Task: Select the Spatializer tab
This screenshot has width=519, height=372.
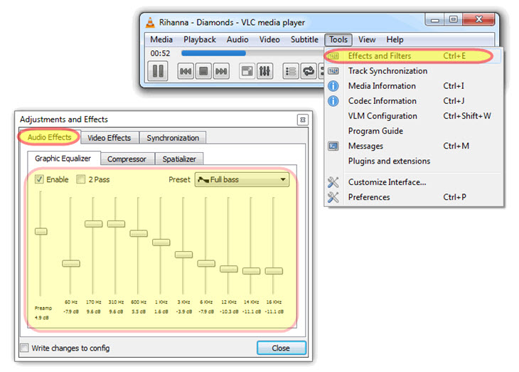Action: point(179,159)
